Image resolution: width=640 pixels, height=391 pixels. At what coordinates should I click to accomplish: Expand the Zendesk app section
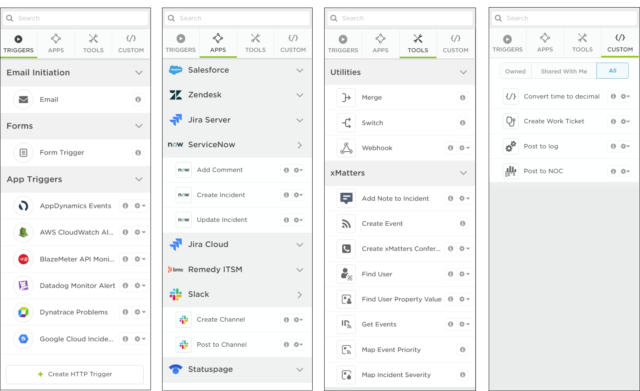[300, 95]
